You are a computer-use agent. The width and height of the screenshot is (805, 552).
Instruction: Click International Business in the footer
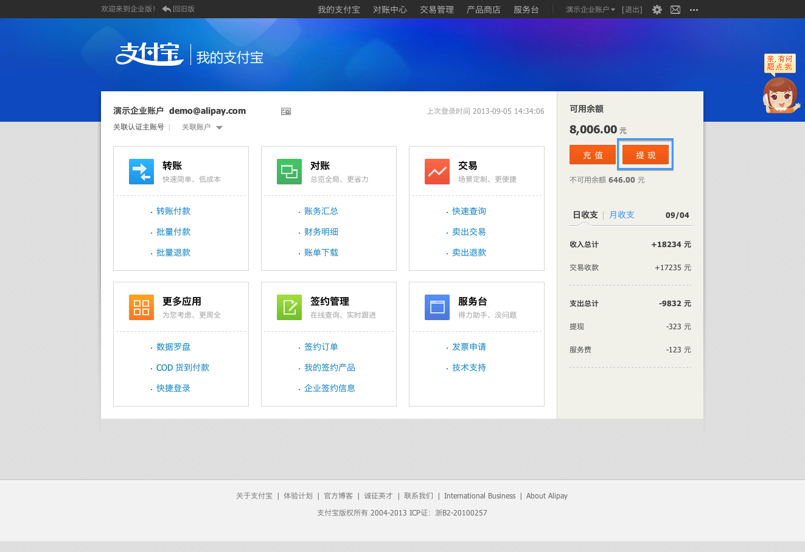[479, 496]
